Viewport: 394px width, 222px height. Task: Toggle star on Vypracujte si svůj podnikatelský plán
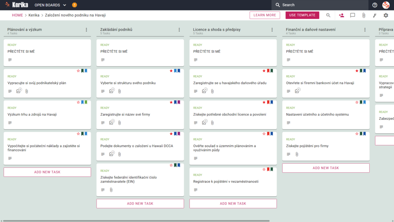click(78, 71)
